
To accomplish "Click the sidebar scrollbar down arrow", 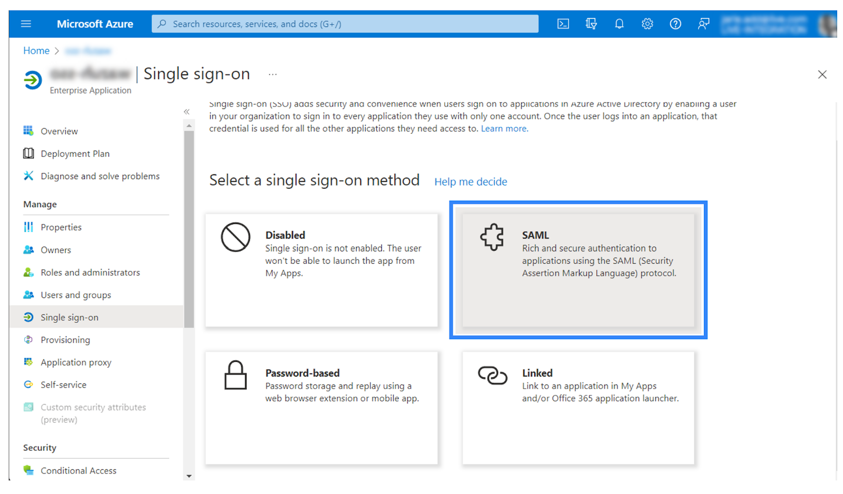I will [x=189, y=476].
